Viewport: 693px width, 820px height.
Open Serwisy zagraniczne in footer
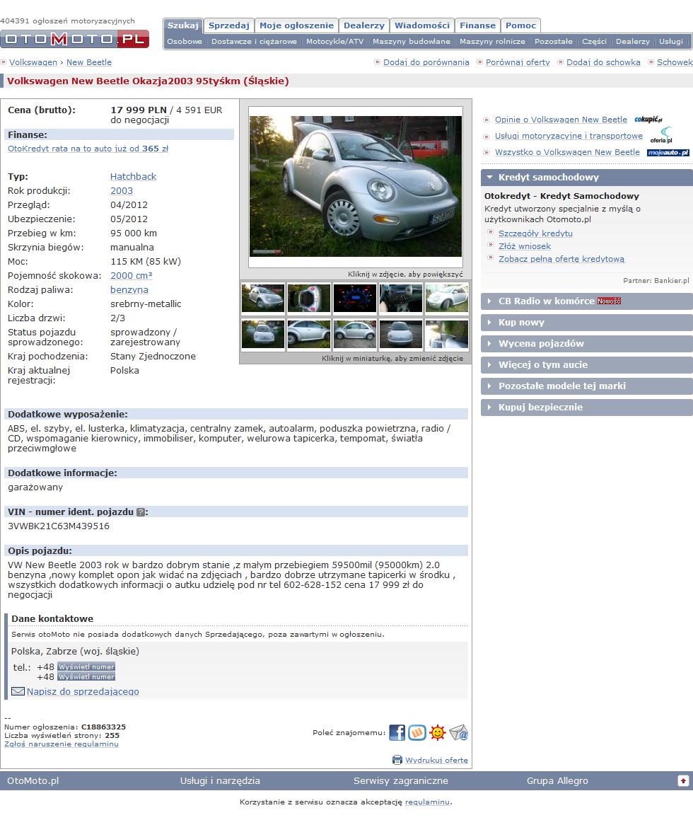pos(401,781)
